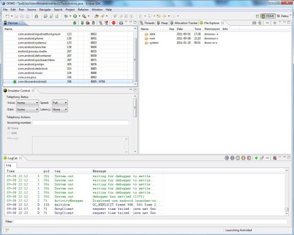Open the system folder in File Explorer
The image size is (294, 235).
tap(152, 43)
